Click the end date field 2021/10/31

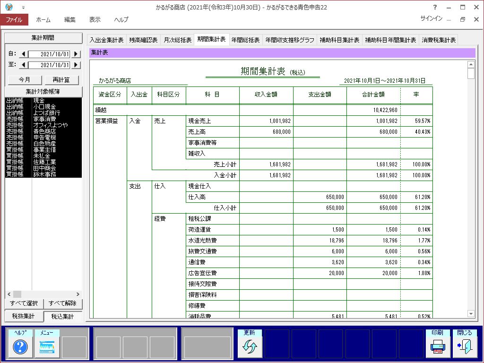point(49,65)
